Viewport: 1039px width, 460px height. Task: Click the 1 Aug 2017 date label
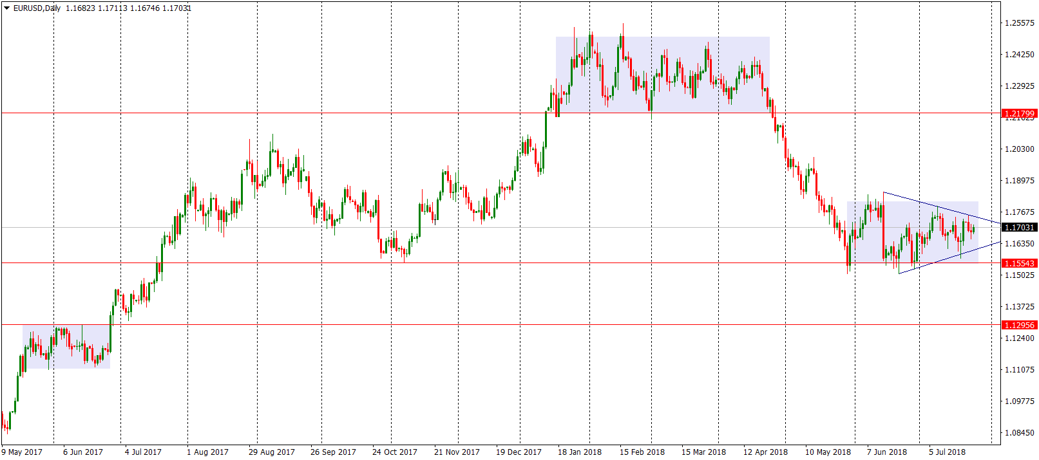(207, 452)
